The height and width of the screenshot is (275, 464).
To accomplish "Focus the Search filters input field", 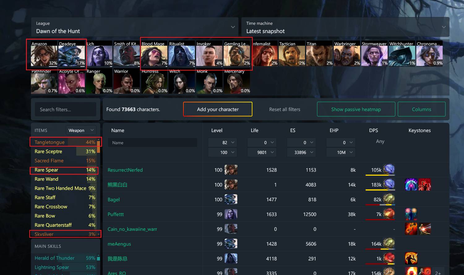I will pos(66,110).
